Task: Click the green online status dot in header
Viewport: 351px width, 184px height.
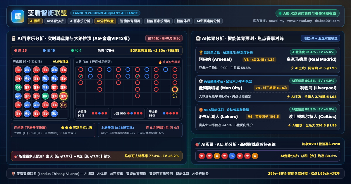Action: click(x=280, y=13)
